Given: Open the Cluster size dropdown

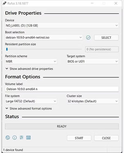Looking at the screenshot, I should 93,101.
